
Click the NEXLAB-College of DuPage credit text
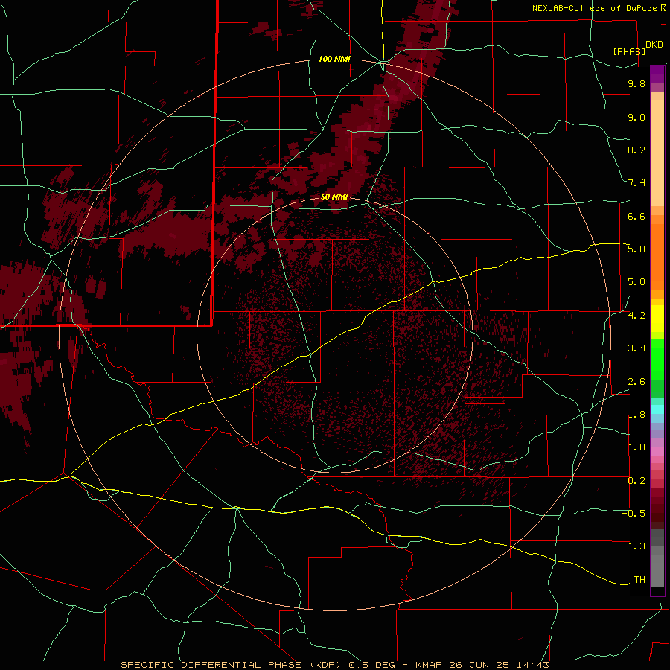[x=595, y=8]
